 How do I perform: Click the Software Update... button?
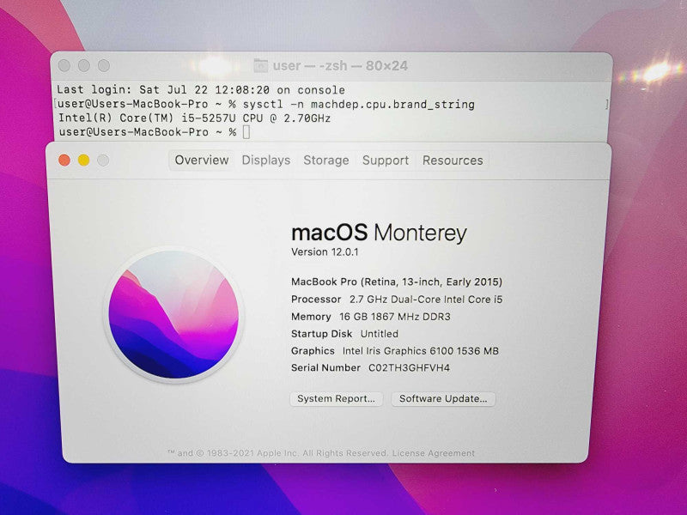443,398
